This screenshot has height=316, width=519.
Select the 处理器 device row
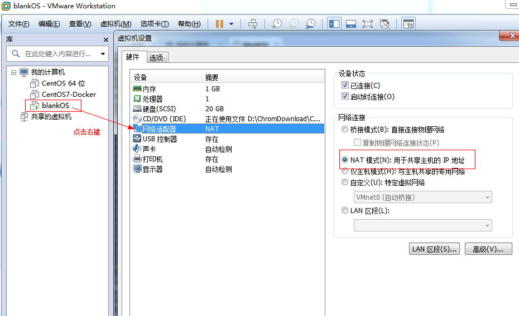(227, 99)
